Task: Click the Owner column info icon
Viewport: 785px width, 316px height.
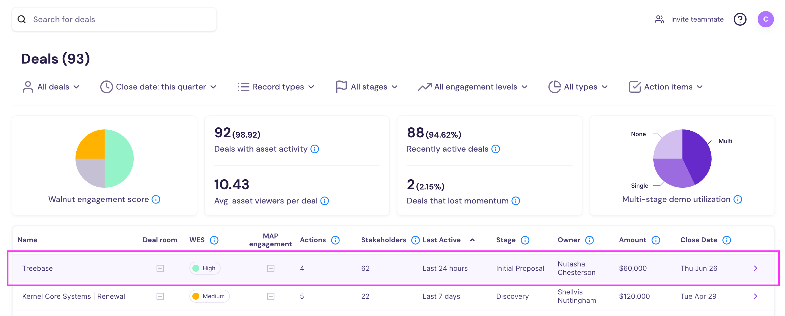Action: click(589, 240)
